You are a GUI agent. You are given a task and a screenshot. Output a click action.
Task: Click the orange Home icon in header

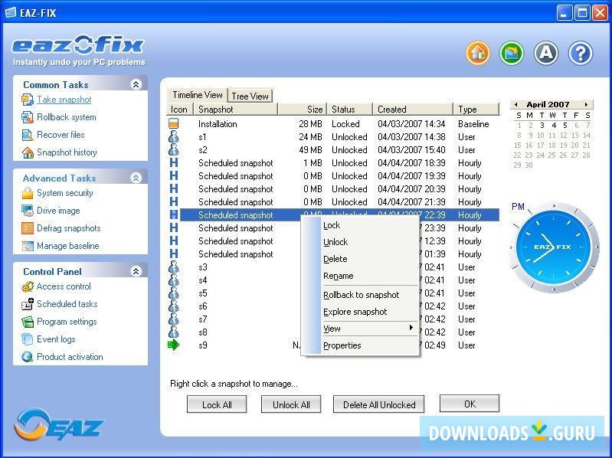tap(478, 53)
